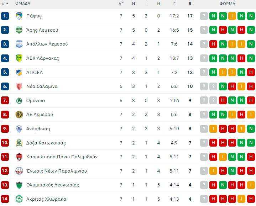Click the ΟΜΑΔΑ column header
The width and height of the screenshot is (256, 206).
(x=23, y=3)
